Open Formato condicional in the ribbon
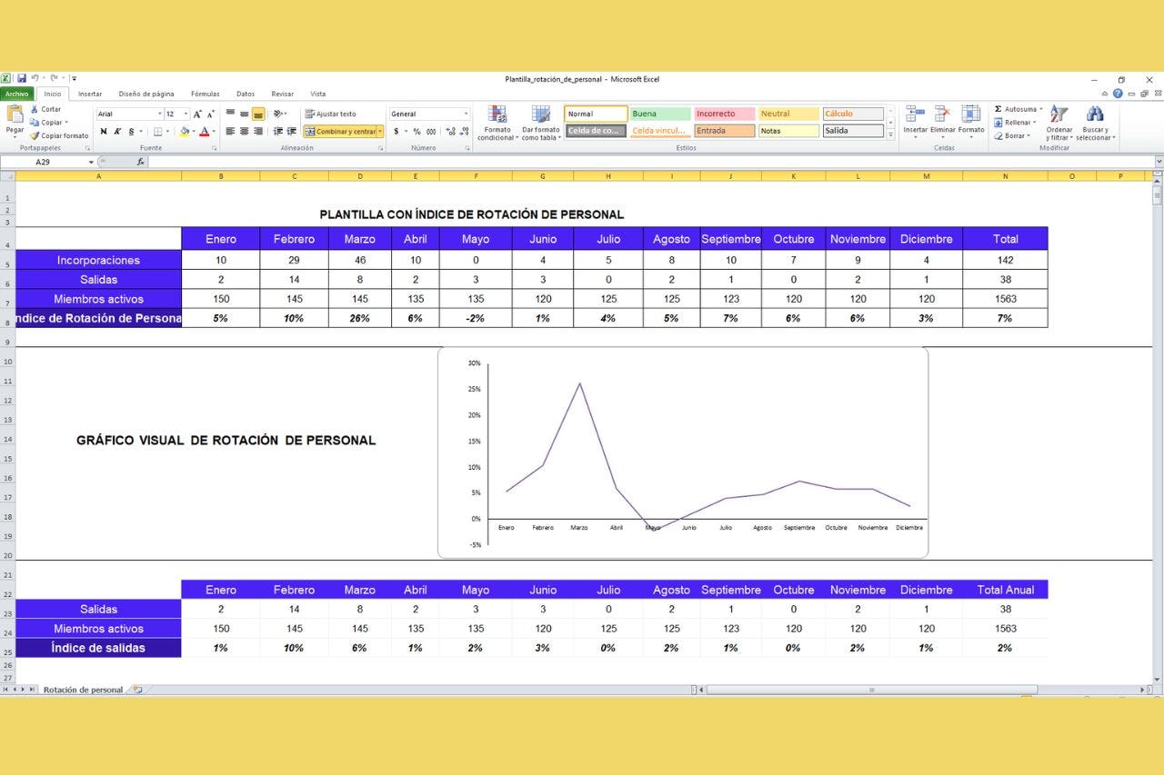 (x=497, y=115)
